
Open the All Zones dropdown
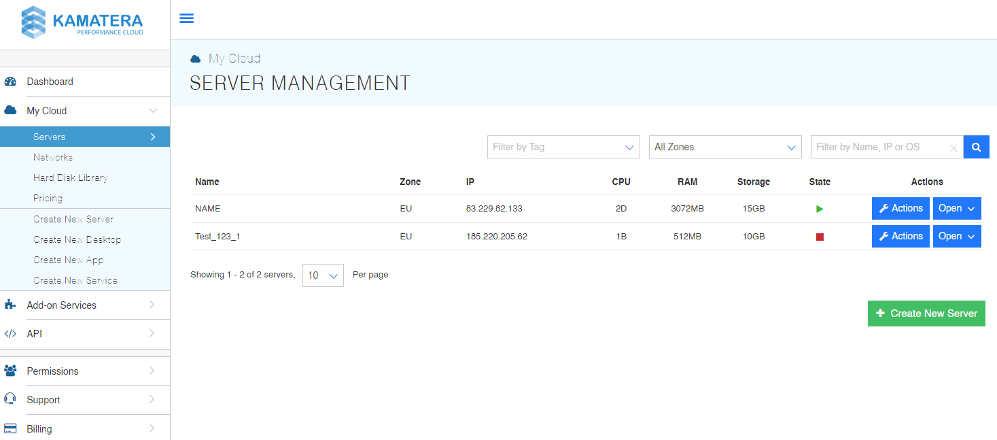tap(724, 146)
